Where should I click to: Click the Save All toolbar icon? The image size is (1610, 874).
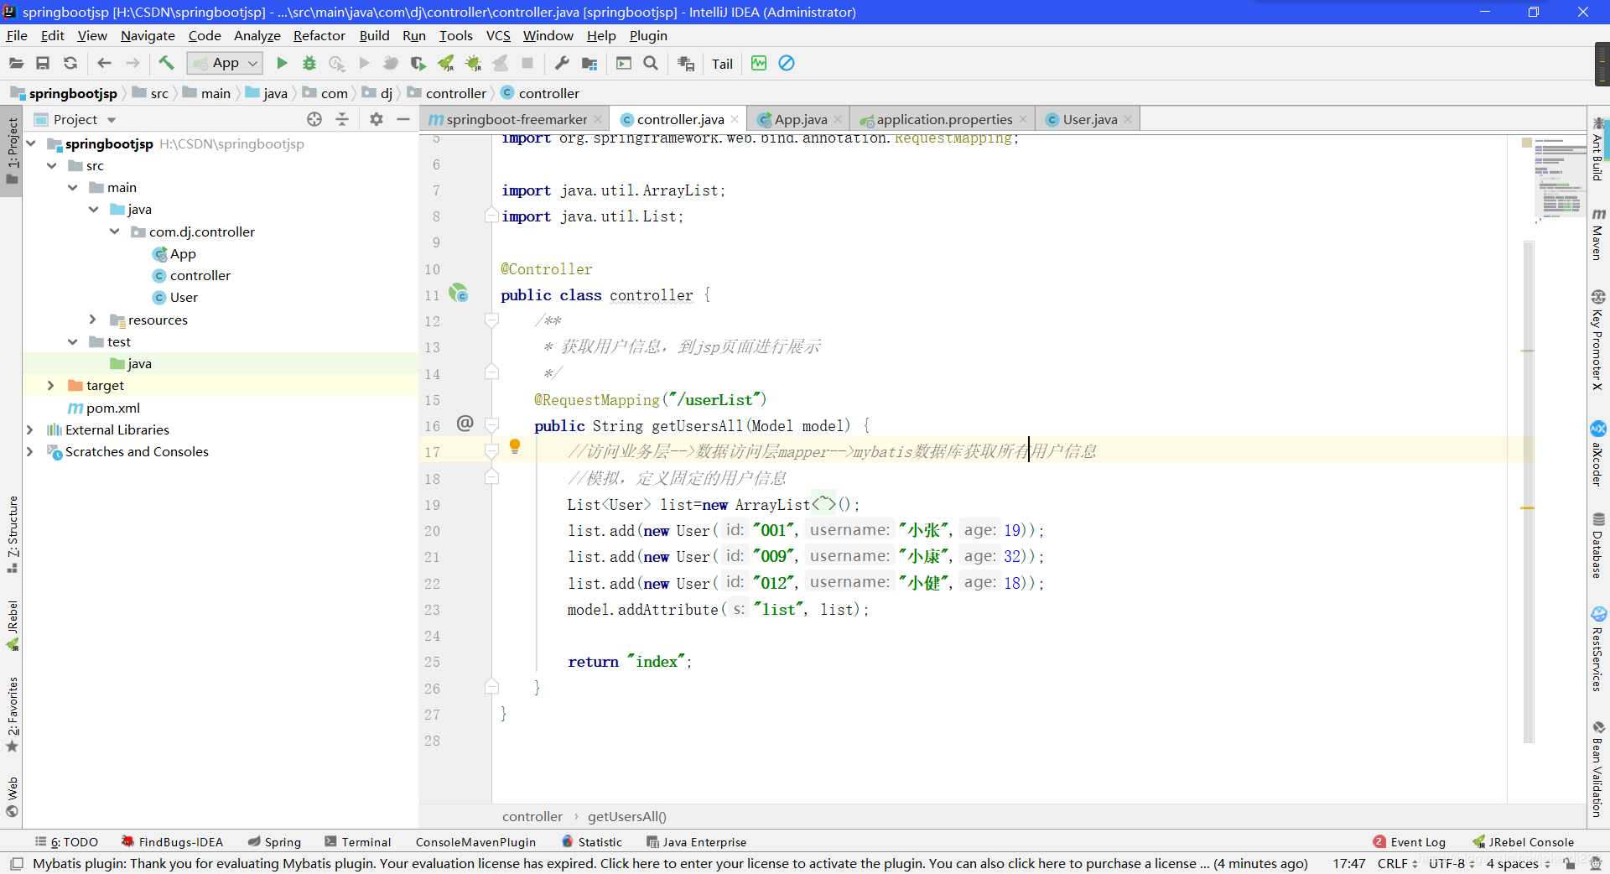click(x=43, y=63)
